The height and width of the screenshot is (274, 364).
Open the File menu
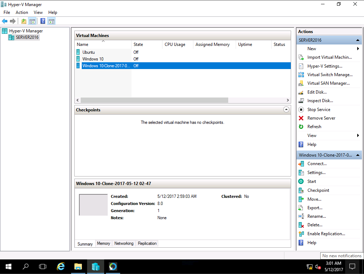(7, 12)
